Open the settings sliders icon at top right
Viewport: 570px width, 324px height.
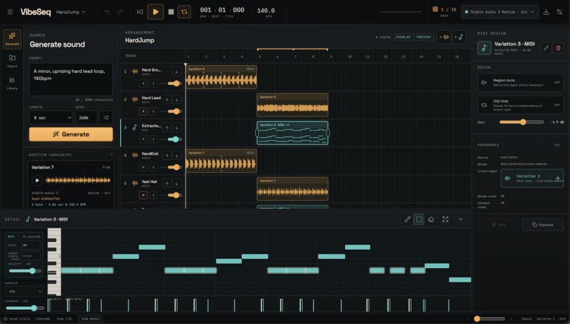click(559, 12)
